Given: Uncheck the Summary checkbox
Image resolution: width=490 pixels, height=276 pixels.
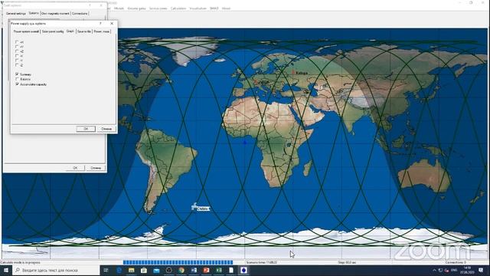Looking at the screenshot, I should 17,74.
